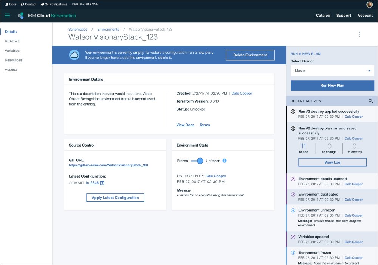Click 'Terraform Version: 0.6.10' text
378x265 pixels.
tap(197, 101)
